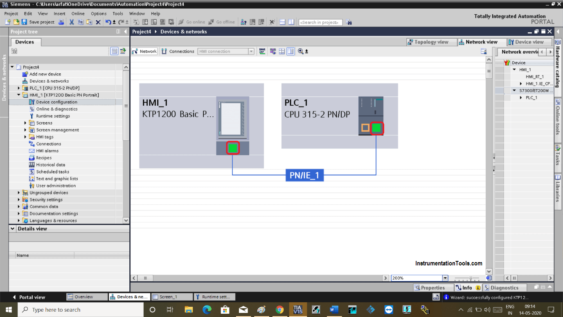Select the HMI_1 panel device image
The height and width of the screenshot is (317, 563).
(233, 119)
